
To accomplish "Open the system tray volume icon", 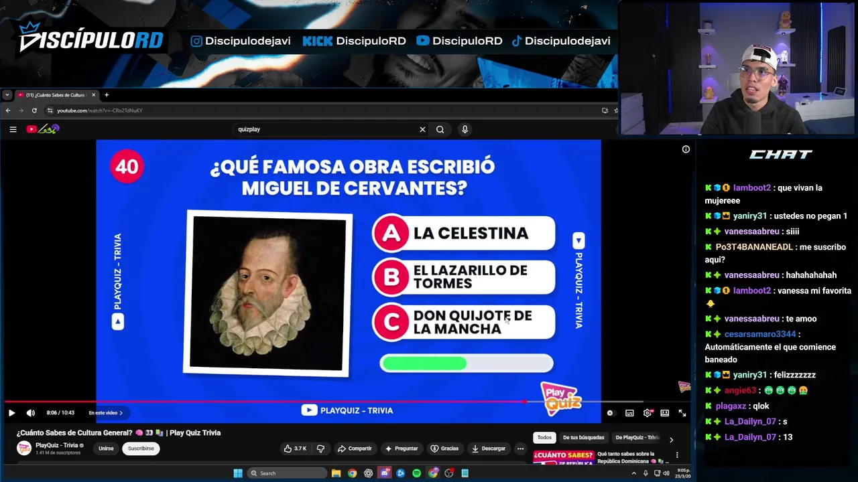I will point(666,473).
